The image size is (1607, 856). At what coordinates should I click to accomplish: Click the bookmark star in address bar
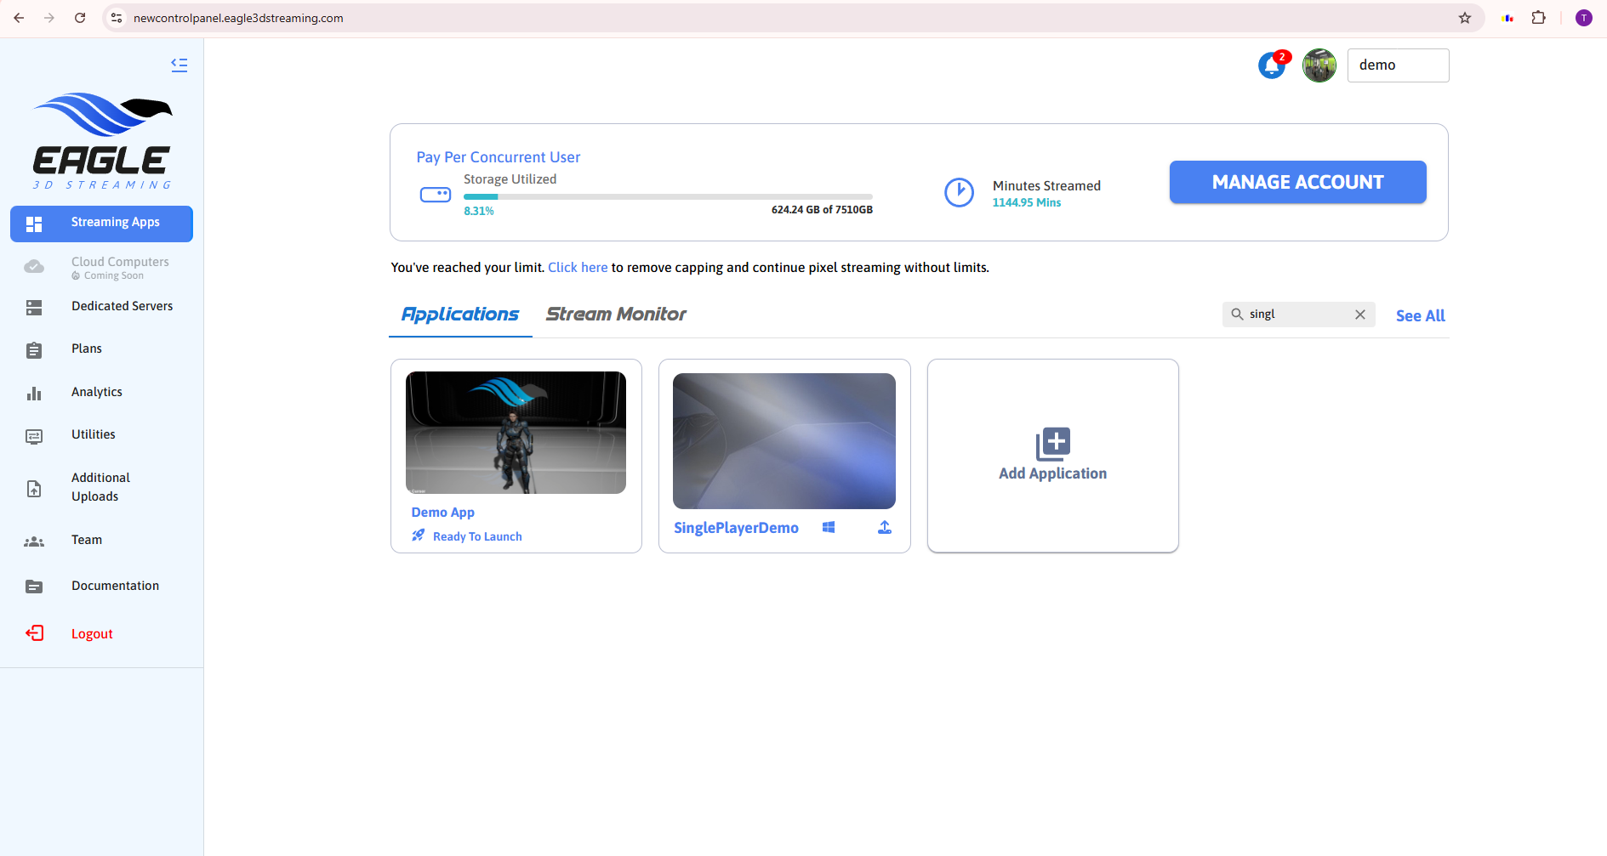[1465, 18]
